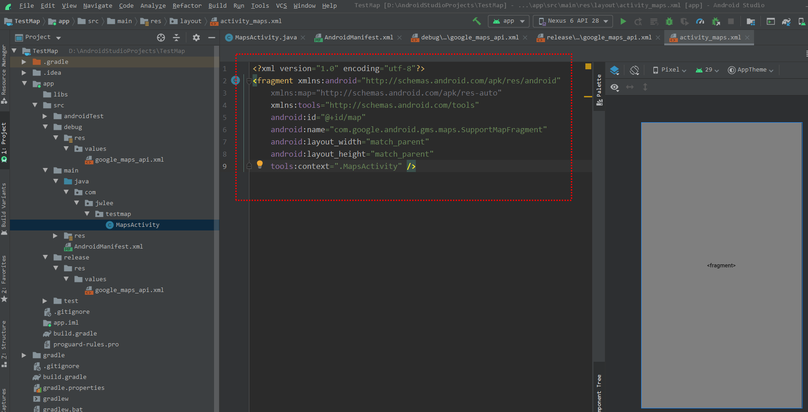808x412 pixels.
Task: Collapse the debug folder
Action: pyautogui.click(x=45, y=127)
